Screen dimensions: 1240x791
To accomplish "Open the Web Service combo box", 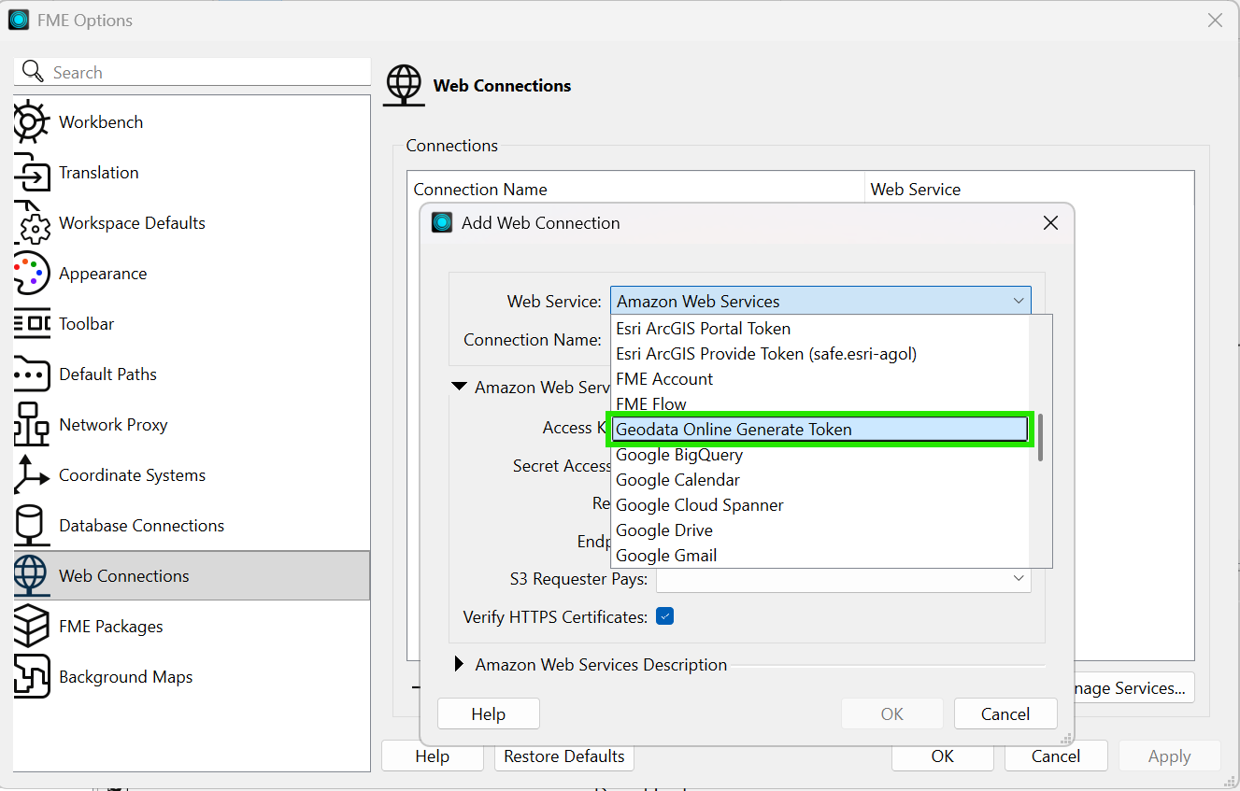I will click(820, 301).
